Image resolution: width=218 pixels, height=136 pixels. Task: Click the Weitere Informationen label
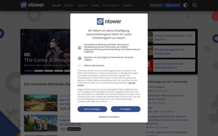94,66
